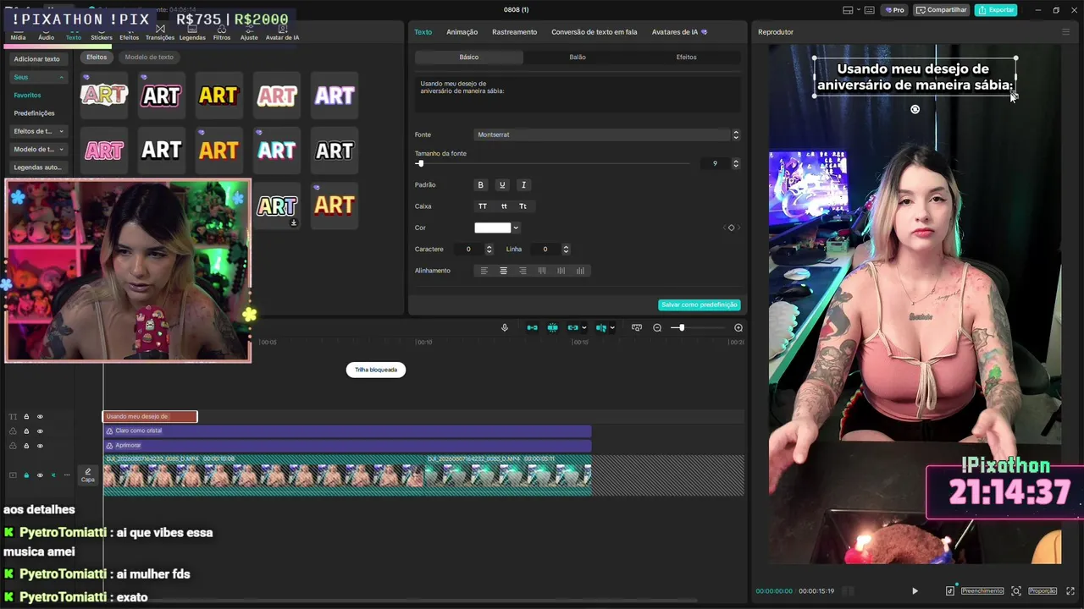
Task: Open the Ajuste panel
Action: (249, 34)
